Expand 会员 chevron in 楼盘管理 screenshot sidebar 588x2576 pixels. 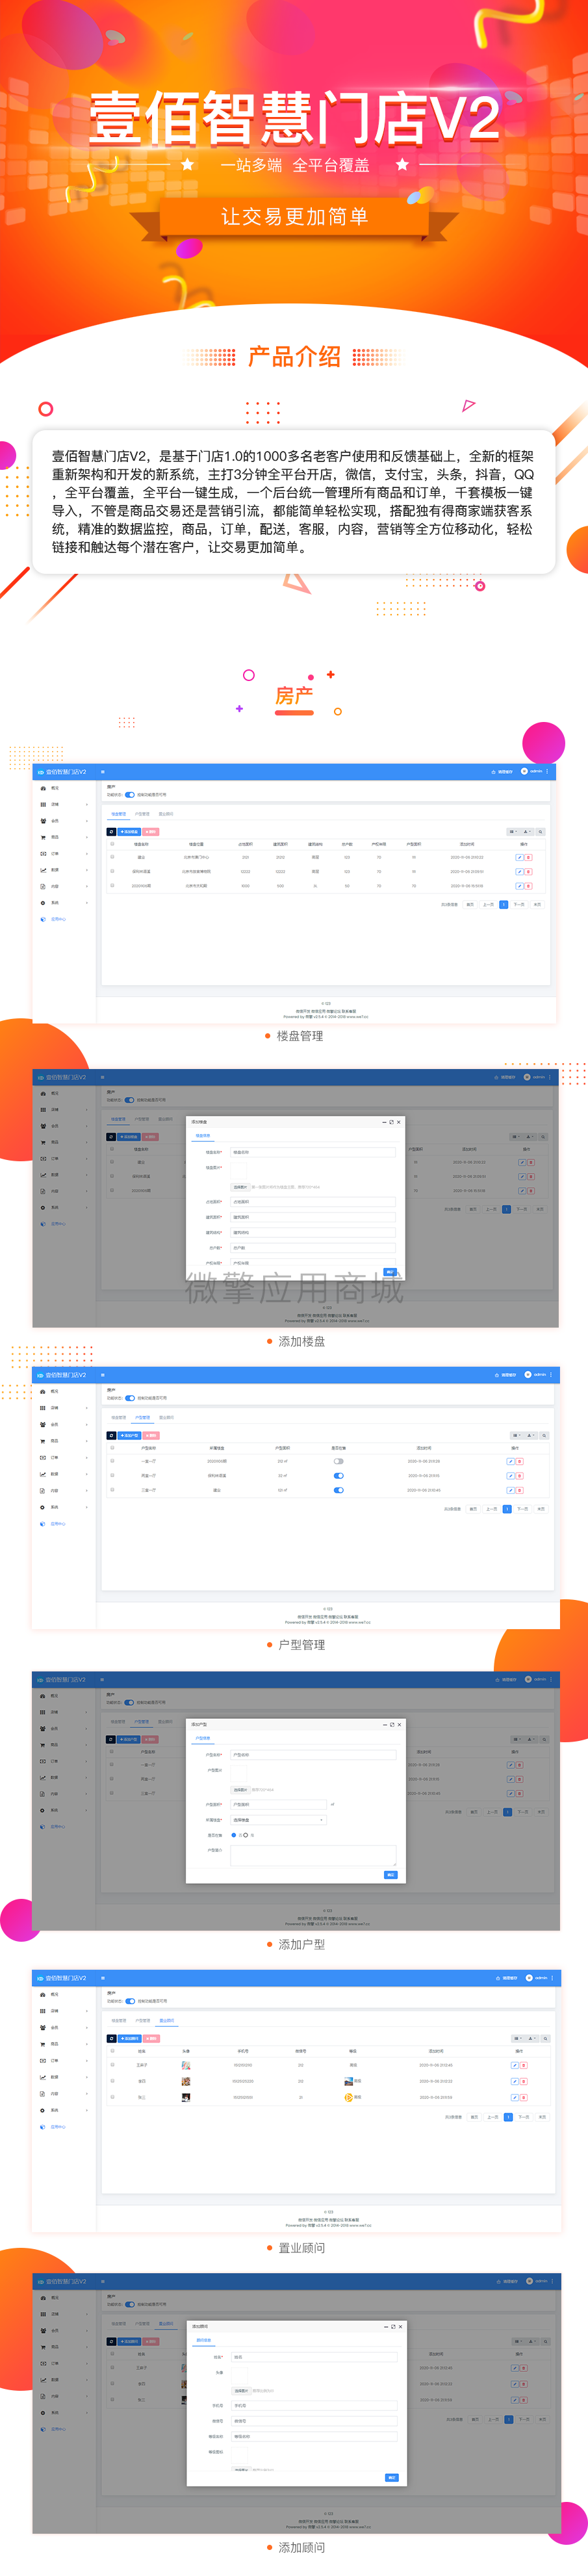pos(87,821)
